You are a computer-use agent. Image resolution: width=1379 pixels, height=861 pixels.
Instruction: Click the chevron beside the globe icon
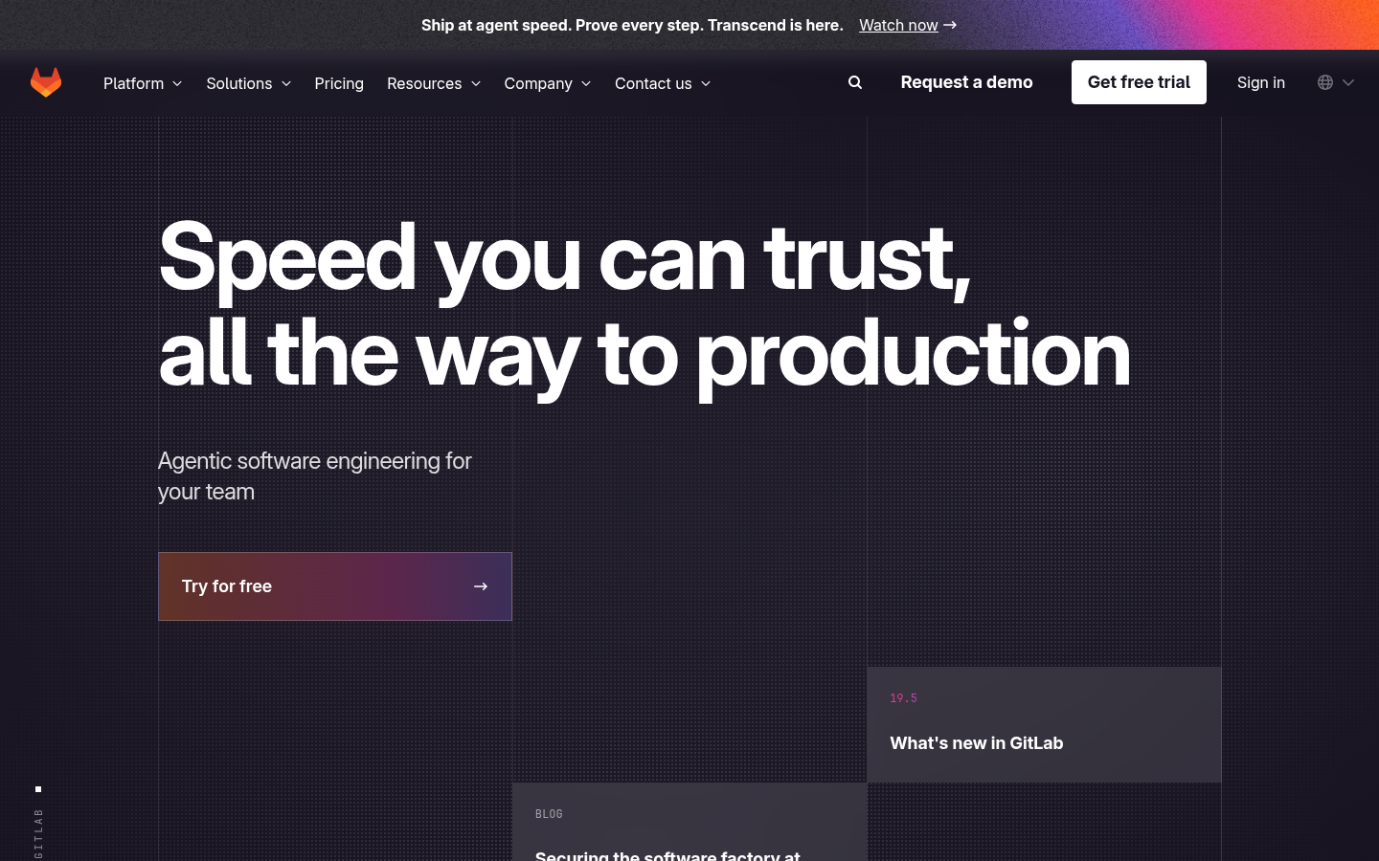(x=1348, y=82)
